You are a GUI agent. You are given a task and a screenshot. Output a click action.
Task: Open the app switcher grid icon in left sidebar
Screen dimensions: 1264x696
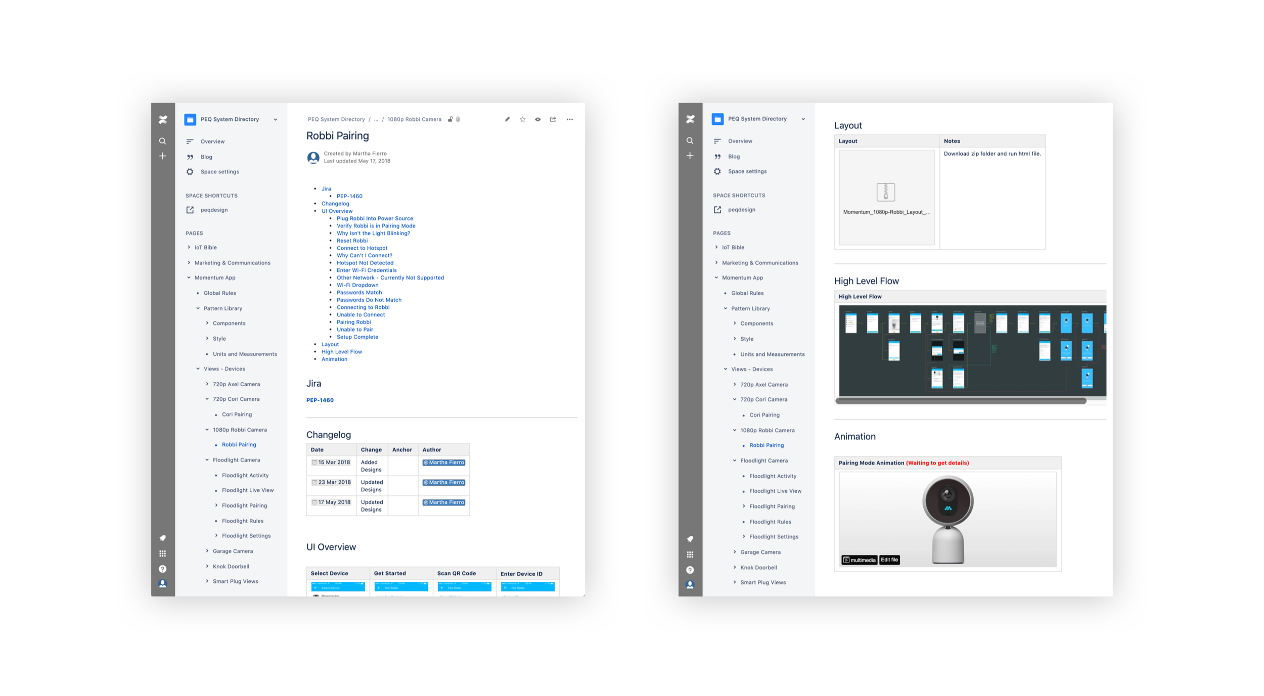pyautogui.click(x=162, y=553)
